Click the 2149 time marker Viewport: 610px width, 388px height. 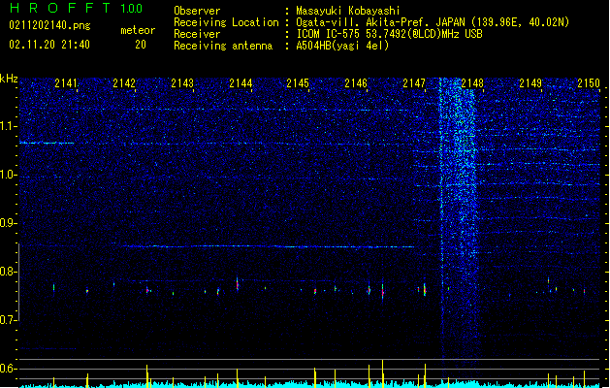[530, 82]
